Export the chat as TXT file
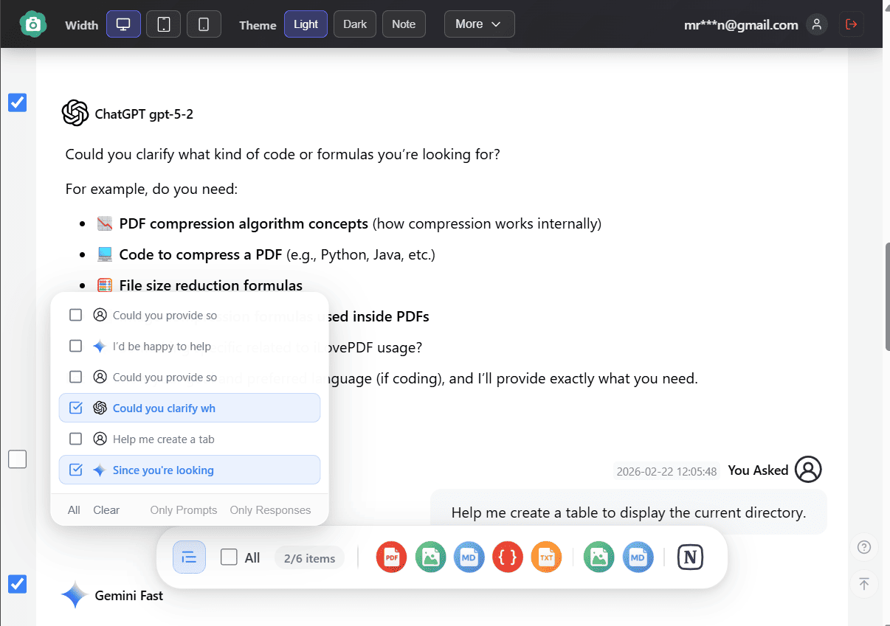Image resolution: width=890 pixels, height=626 pixels. (546, 557)
